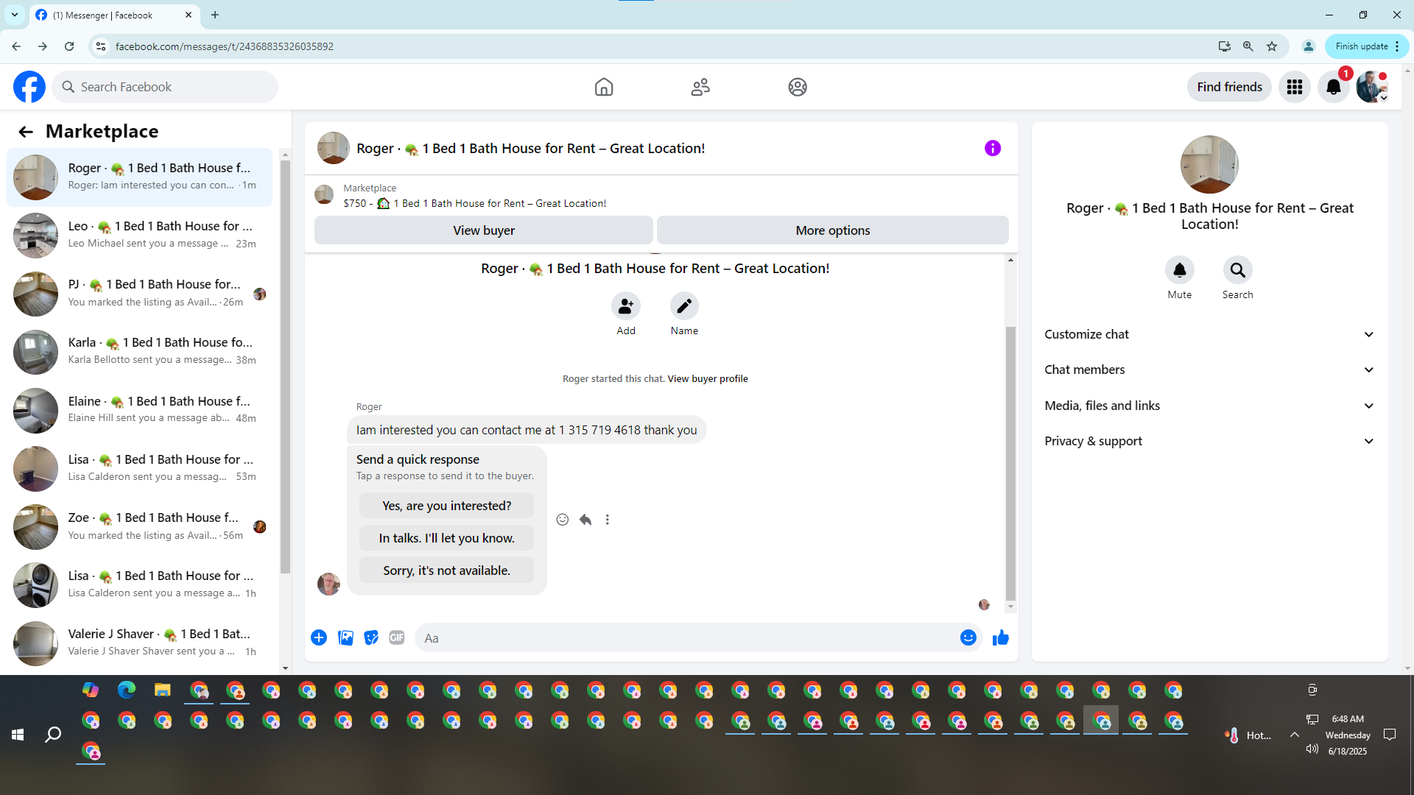Image resolution: width=1414 pixels, height=795 pixels.
Task: Send quick response 'Yes, are you interested?'
Action: [x=446, y=506]
